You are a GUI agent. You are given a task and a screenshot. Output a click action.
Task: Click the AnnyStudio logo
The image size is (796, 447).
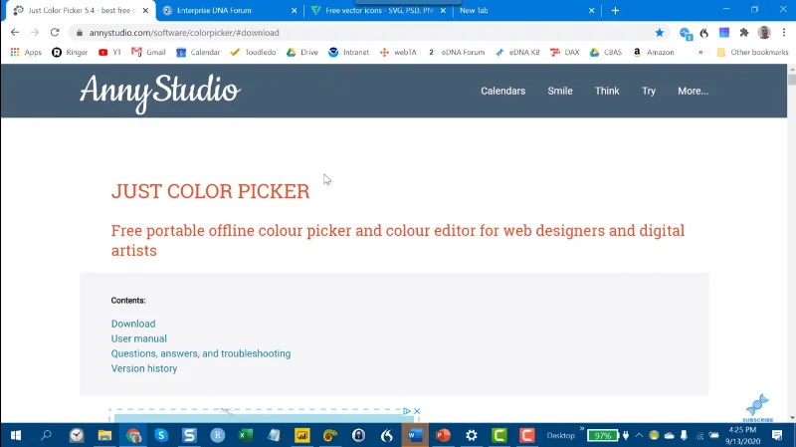coord(160,93)
